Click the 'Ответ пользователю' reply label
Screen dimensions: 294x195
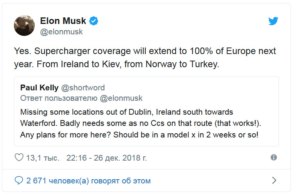point(59,98)
